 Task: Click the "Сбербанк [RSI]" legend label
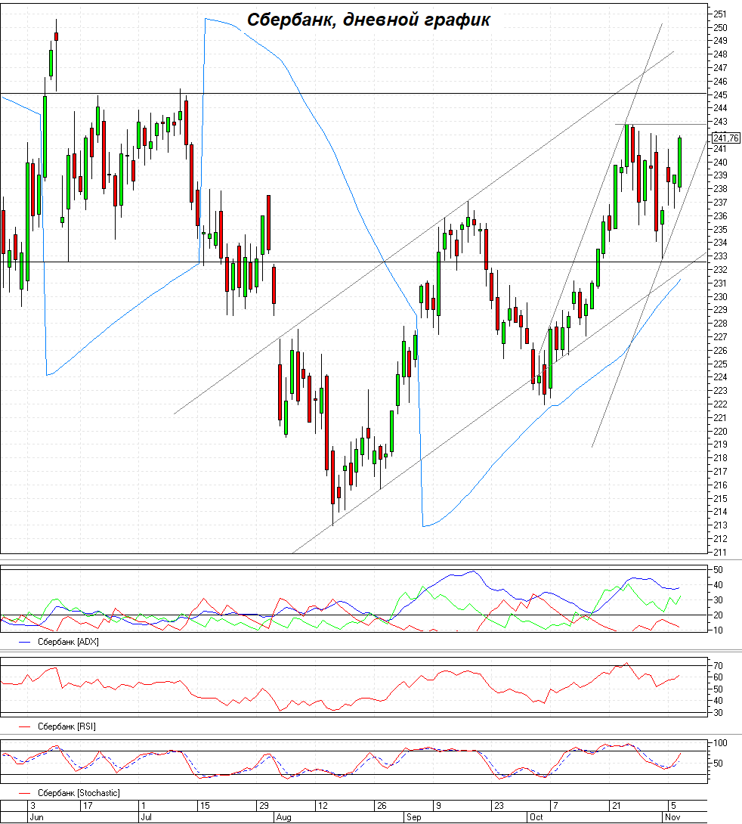click(x=66, y=726)
